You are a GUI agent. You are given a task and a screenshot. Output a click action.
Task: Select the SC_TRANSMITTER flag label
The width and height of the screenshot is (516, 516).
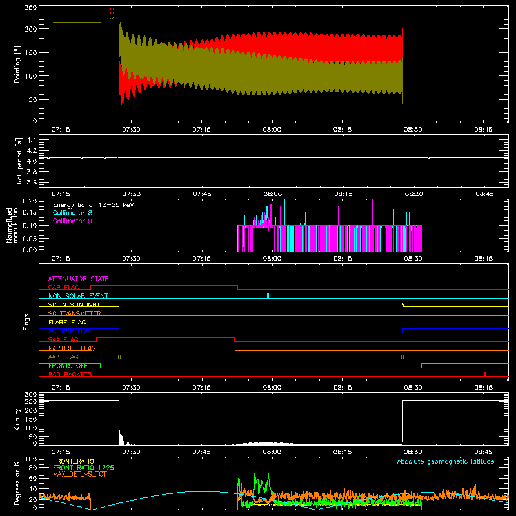75,313
